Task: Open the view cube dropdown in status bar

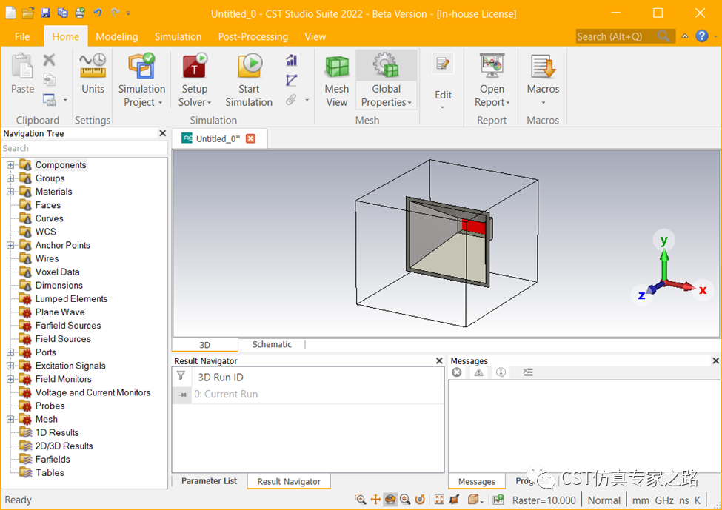Action: (481, 501)
